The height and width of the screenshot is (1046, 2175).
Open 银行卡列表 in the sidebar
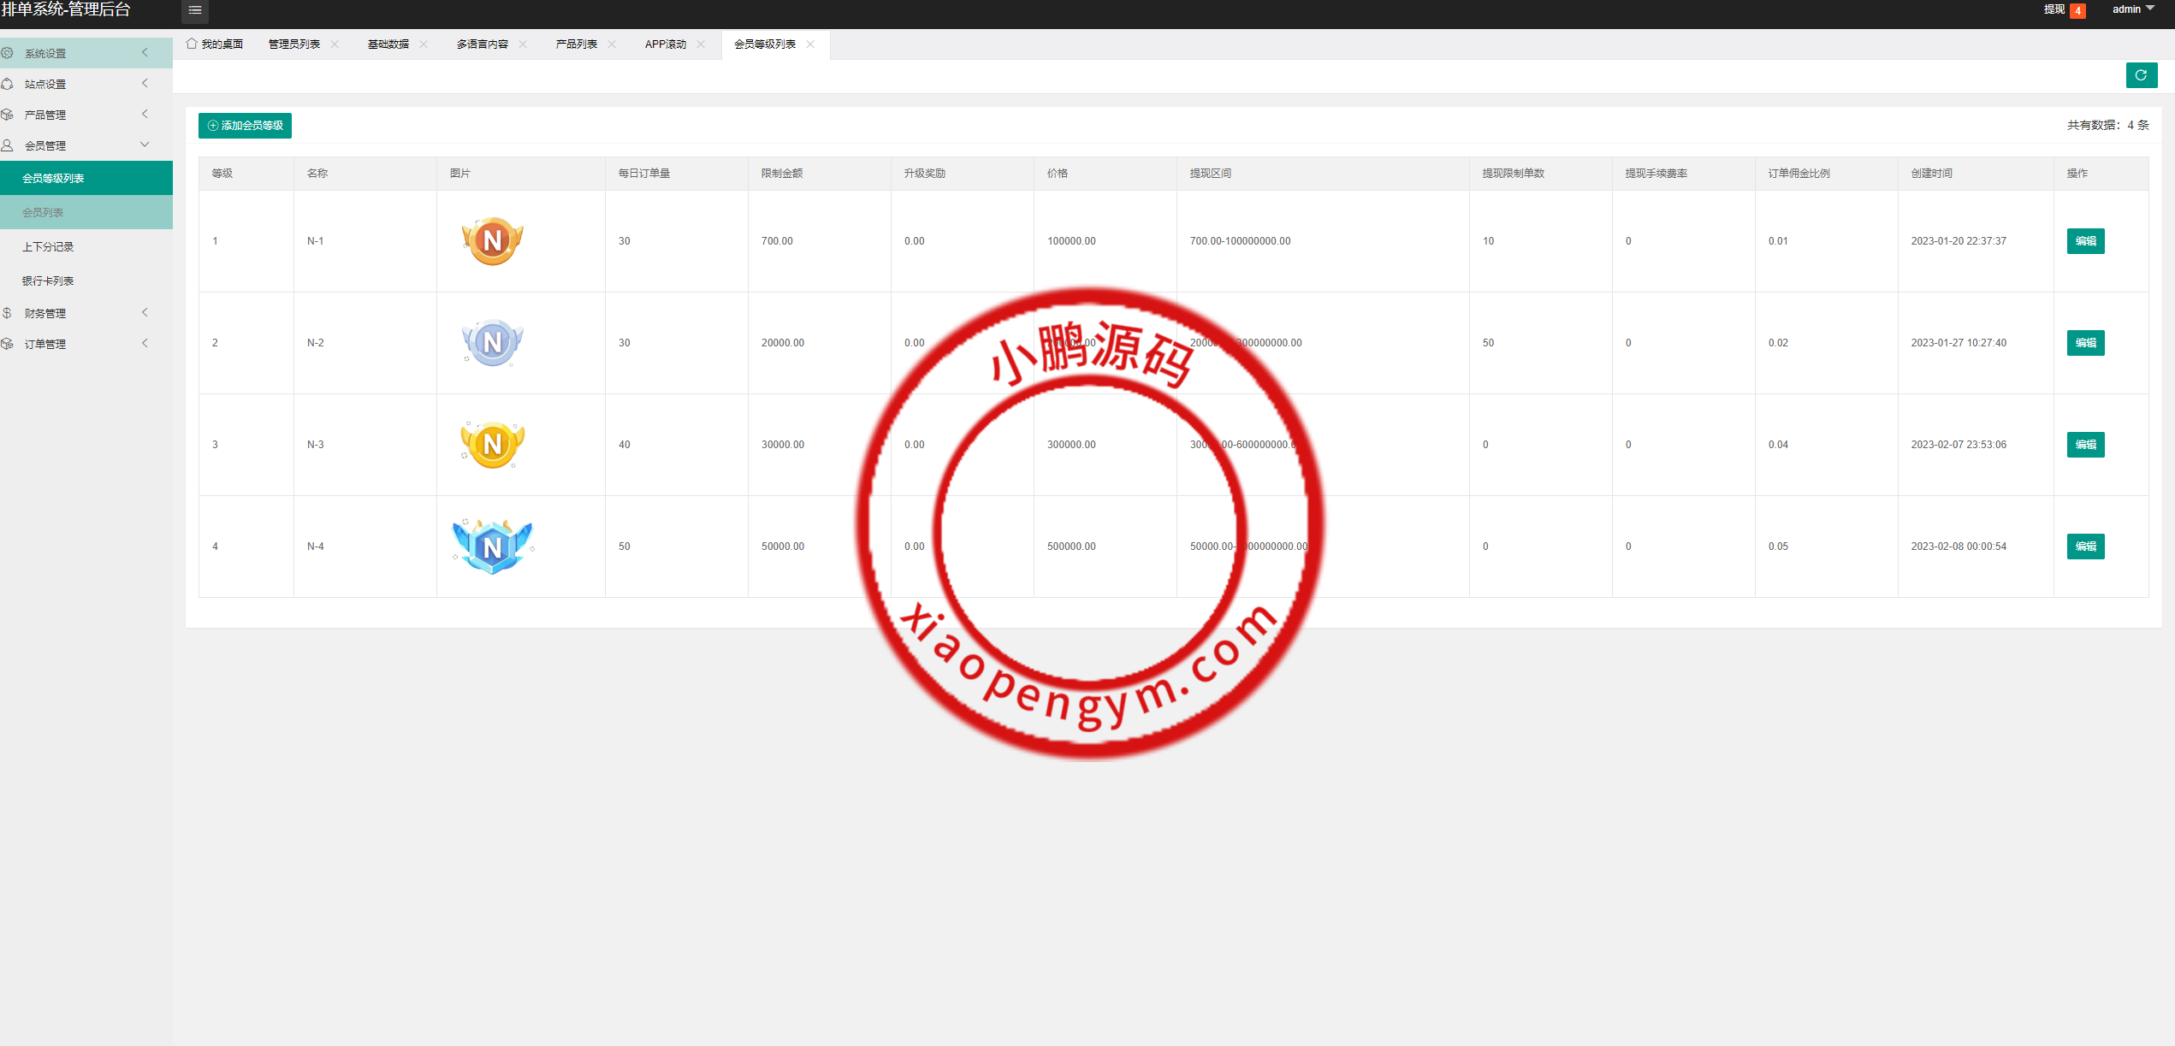tap(48, 281)
